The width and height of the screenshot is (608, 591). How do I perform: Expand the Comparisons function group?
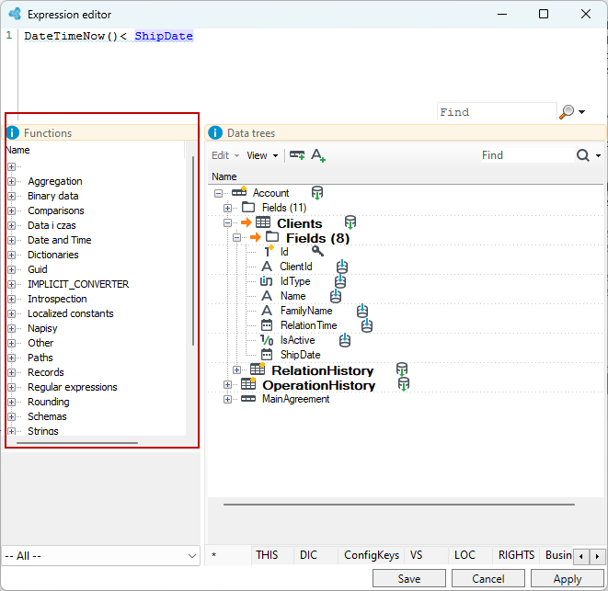coord(12,210)
